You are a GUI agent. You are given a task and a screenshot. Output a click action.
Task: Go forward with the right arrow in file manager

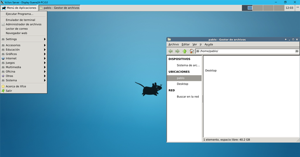coord(177,51)
